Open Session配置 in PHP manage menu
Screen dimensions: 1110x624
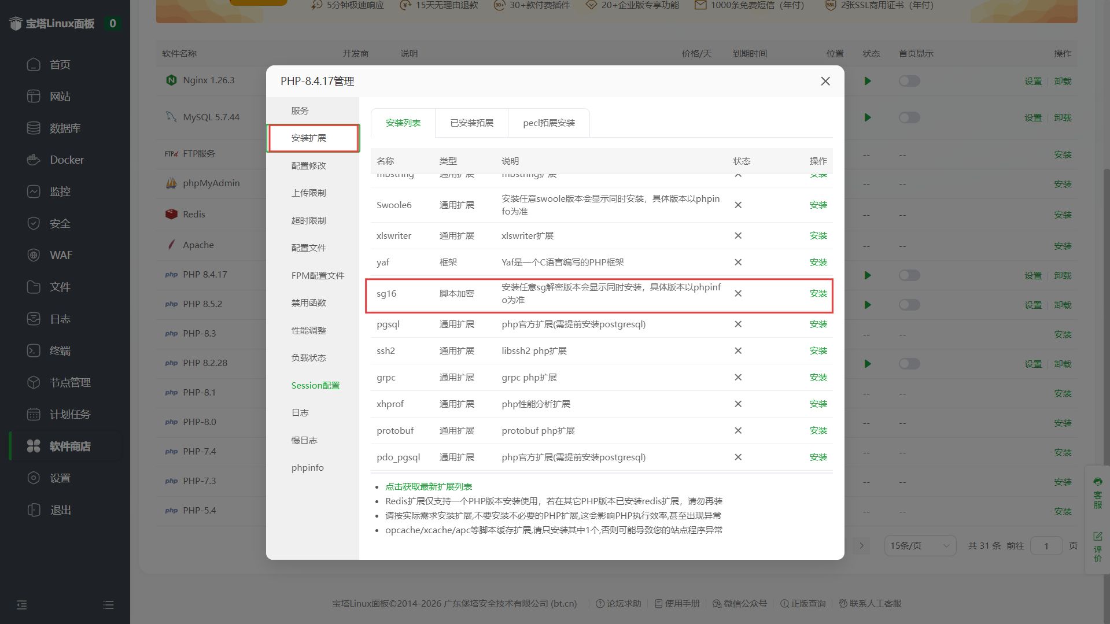[x=315, y=385]
